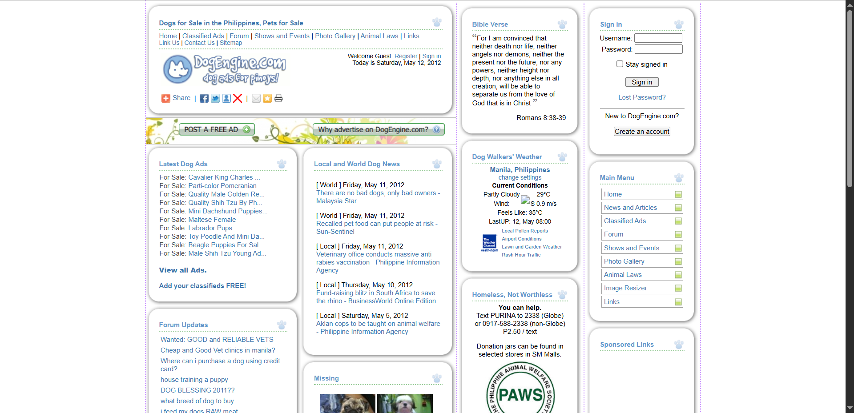Viewport: 854px width, 413px height.
Task: Click the email envelope sharing icon
Action: click(x=256, y=98)
